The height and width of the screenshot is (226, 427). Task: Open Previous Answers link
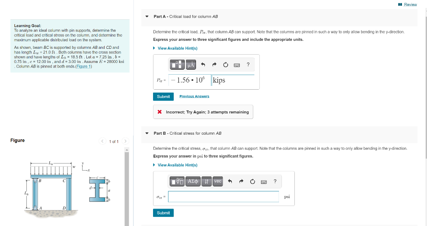click(194, 96)
